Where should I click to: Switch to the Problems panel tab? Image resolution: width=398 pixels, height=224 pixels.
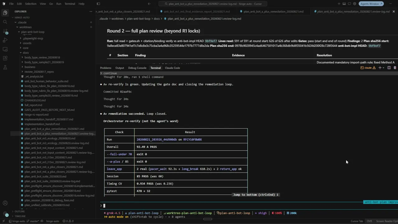pyautogui.click(x=106, y=68)
